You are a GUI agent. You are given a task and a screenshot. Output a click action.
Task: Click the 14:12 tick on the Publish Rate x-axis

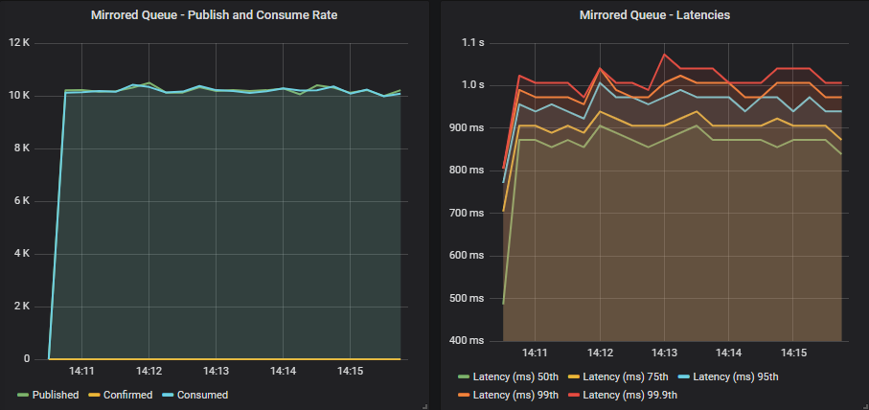pyautogui.click(x=149, y=371)
